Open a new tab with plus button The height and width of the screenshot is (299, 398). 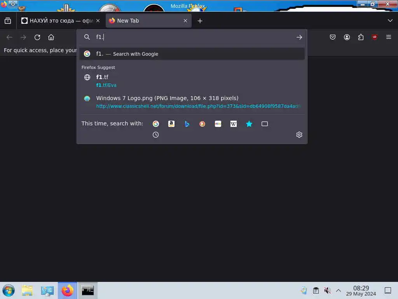pos(200,21)
